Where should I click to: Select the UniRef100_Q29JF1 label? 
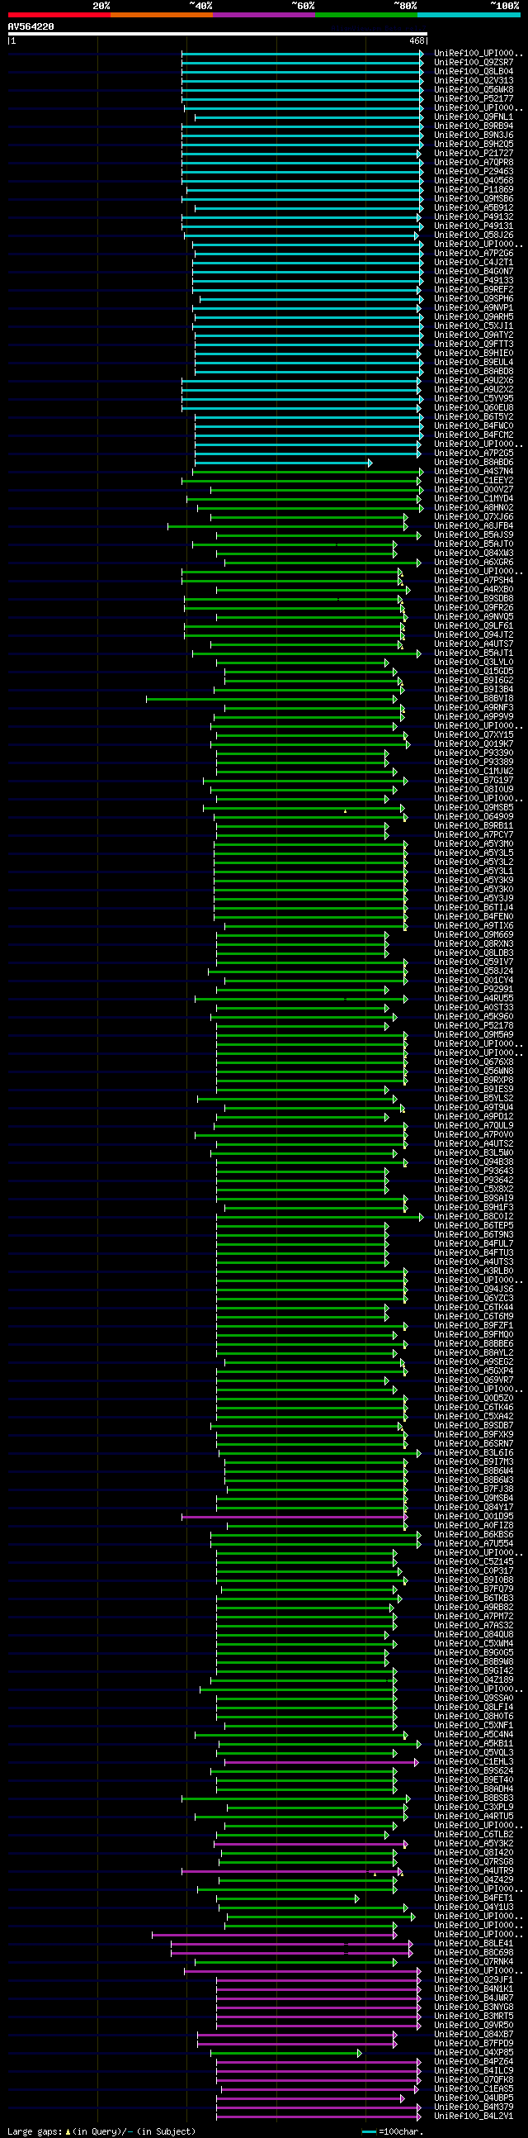point(474,1980)
